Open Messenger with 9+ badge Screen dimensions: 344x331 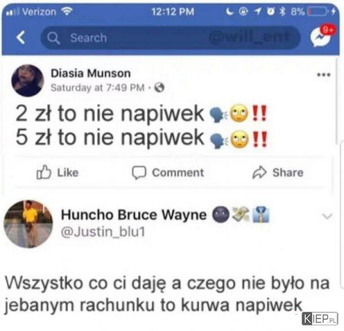(x=322, y=36)
